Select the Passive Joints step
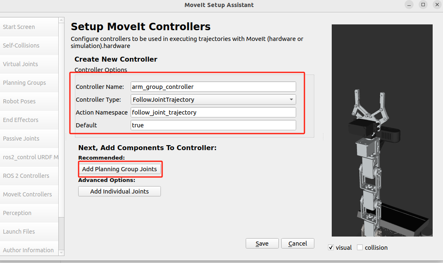443x263 pixels. 29,139
